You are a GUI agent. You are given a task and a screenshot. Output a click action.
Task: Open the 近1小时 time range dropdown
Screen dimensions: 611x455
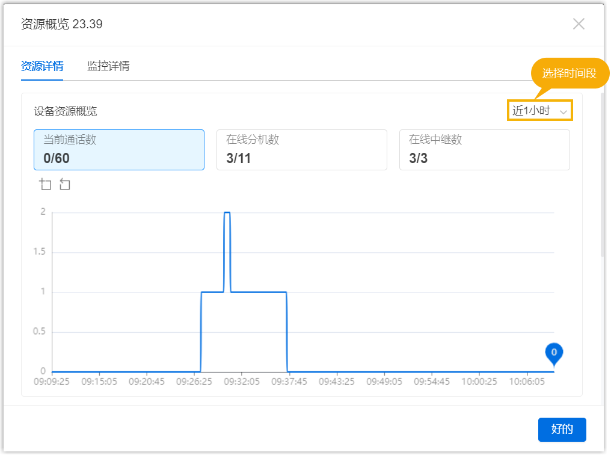[x=532, y=111]
